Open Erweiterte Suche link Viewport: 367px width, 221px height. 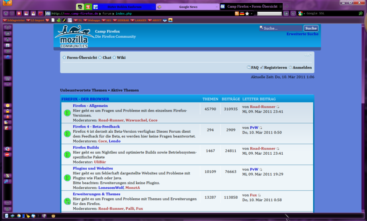click(x=302, y=34)
